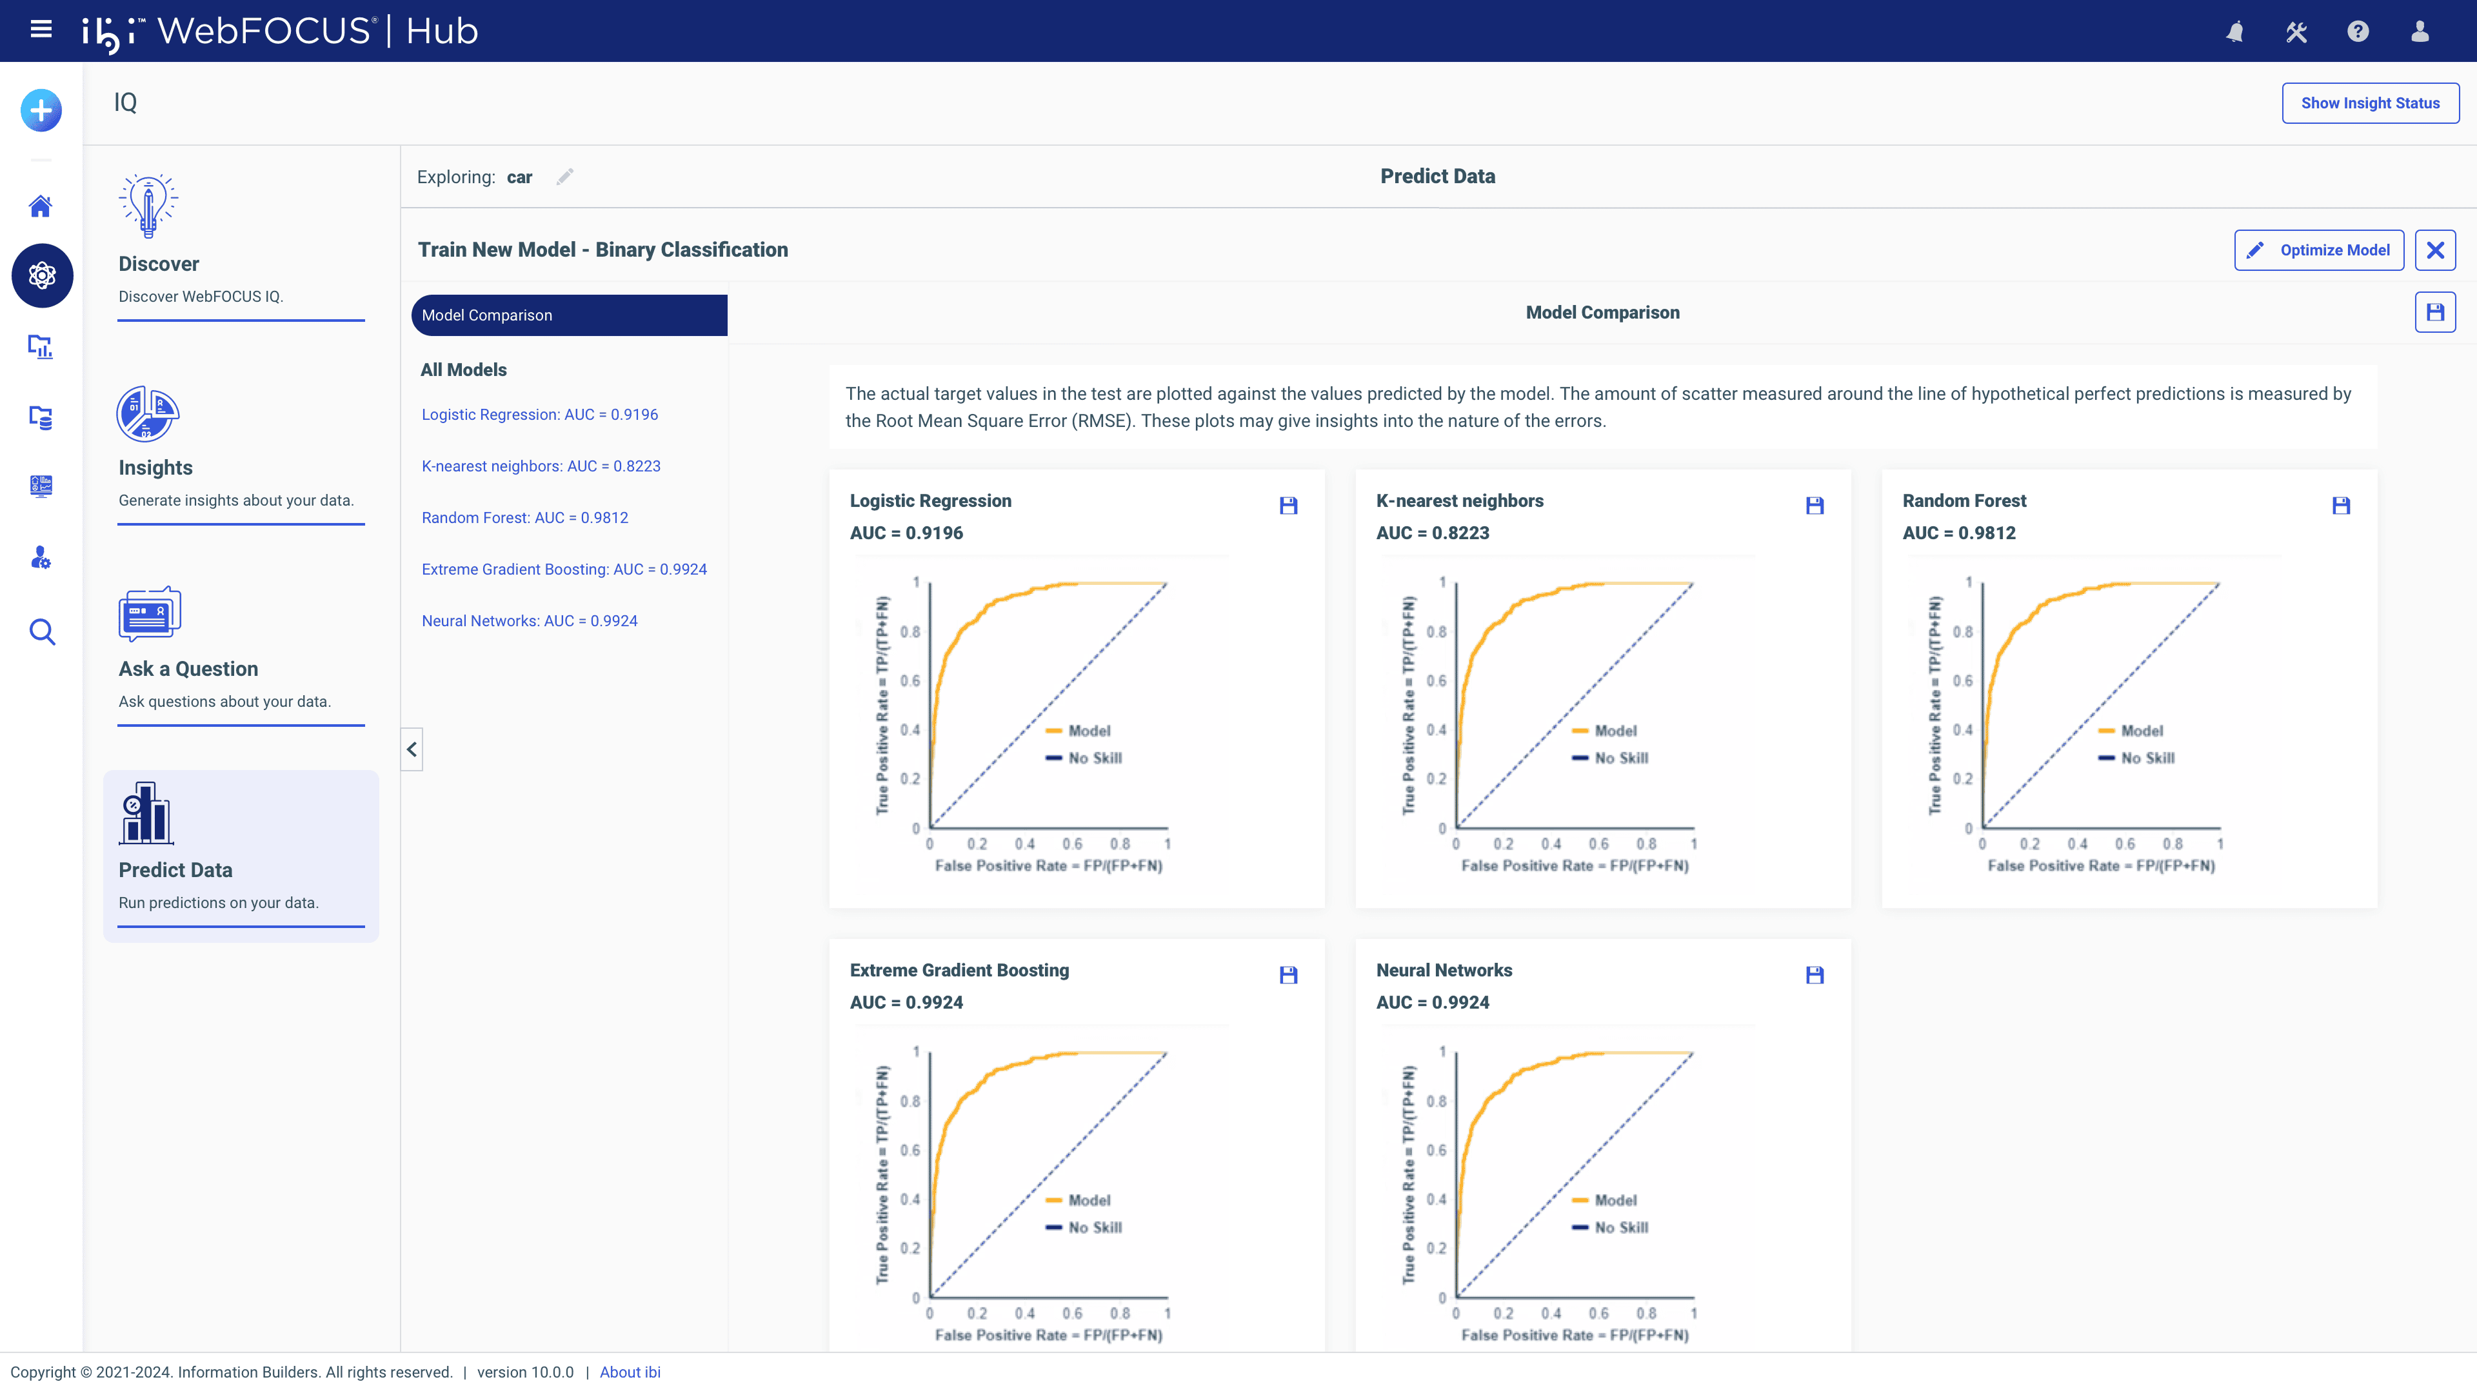
Task: Click the Optimize Model button
Action: [2318, 250]
